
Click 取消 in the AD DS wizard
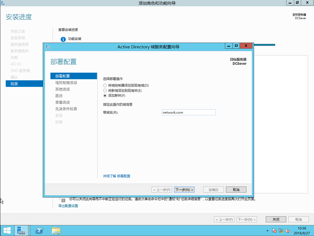pyautogui.click(x=236, y=190)
